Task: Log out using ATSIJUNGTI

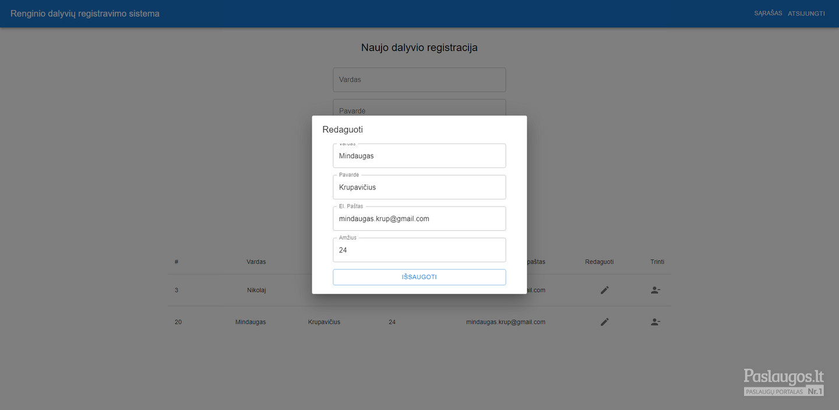Action: pyautogui.click(x=806, y=13)
